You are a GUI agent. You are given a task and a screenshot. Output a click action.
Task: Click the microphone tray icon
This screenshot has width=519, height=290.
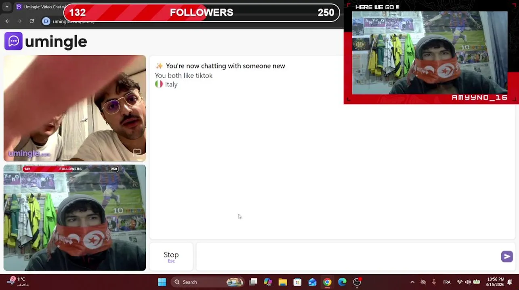[x=434, y=282]
